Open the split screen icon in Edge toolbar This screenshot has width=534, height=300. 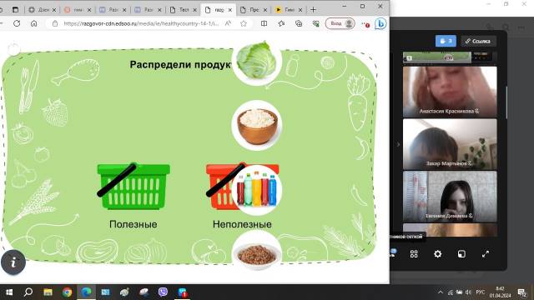tap(264, 23)
